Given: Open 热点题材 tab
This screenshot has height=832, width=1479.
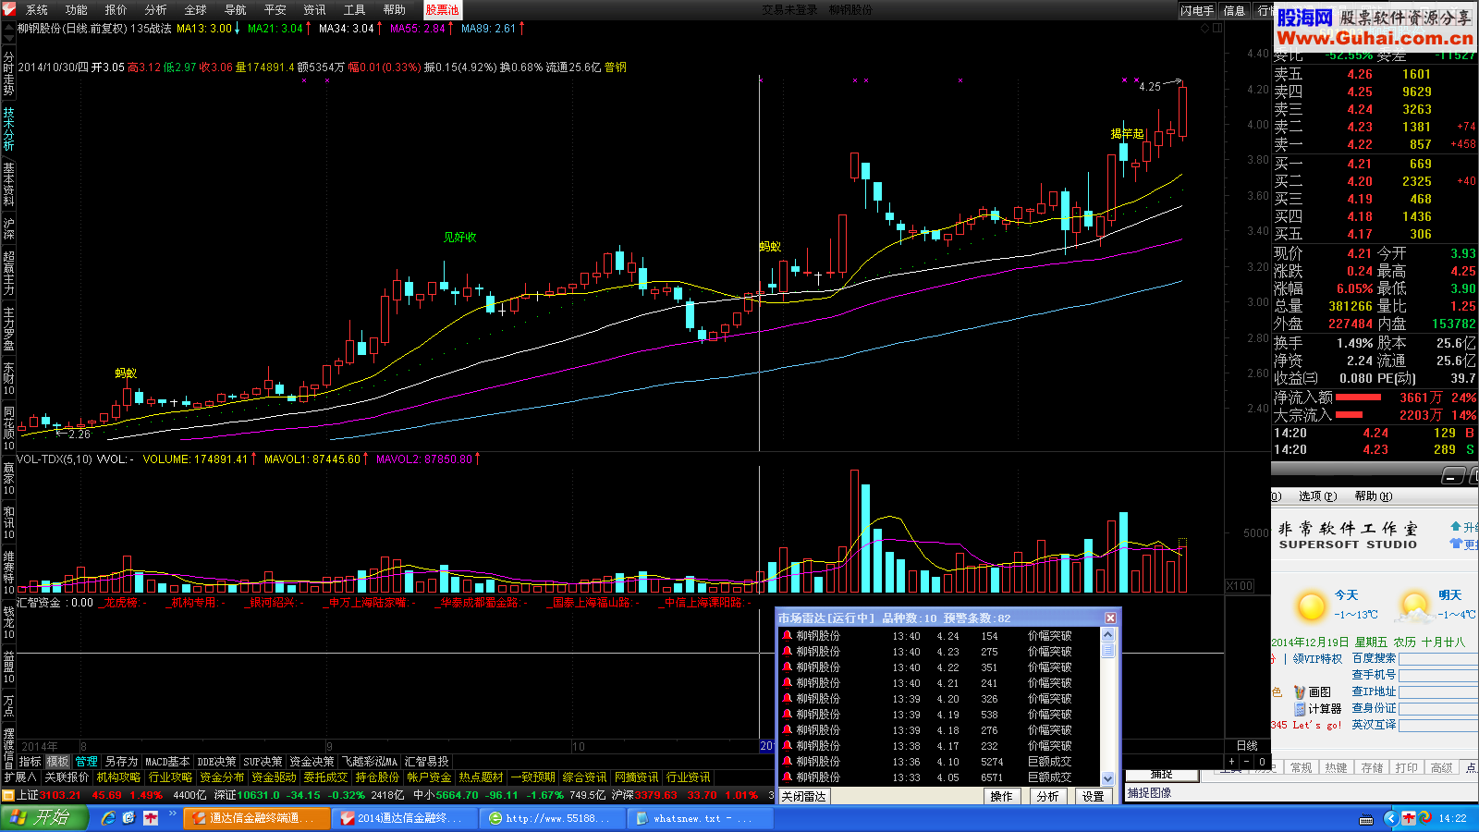Looking at the screenshot, I should coord(482,777).
